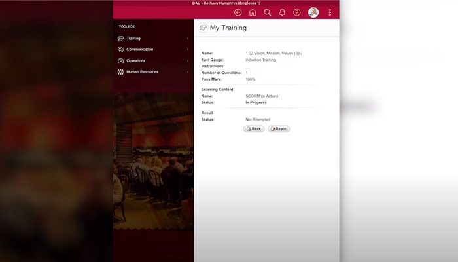The image size is (458, 262).
Task: Click the My Training heading icon
Action: [x=203, y=28]
